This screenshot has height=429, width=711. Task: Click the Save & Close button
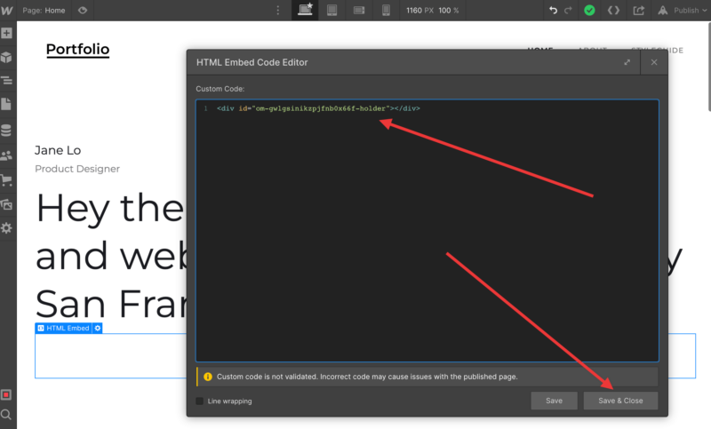(620, 401)
